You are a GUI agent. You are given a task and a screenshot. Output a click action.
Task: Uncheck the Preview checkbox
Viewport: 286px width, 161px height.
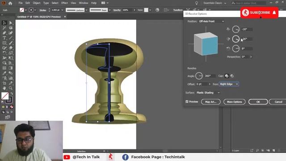pos(187,102)
